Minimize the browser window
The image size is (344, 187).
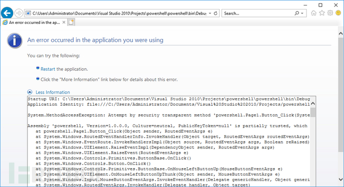click(305, 5)
